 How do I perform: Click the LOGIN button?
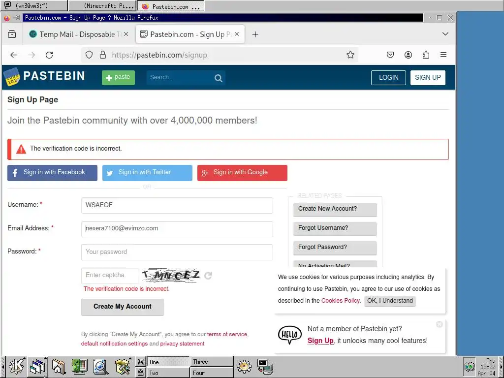[389, 77]
